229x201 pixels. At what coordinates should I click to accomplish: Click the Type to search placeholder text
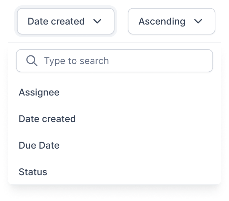point(76,61)
